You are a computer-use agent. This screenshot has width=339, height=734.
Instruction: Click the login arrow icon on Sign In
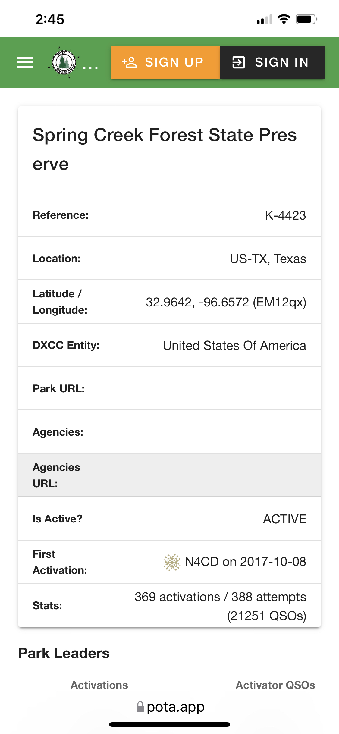pos(238,62)
